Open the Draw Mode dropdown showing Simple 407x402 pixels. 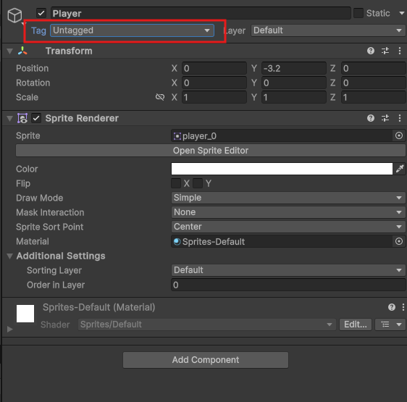pos(288,198)
